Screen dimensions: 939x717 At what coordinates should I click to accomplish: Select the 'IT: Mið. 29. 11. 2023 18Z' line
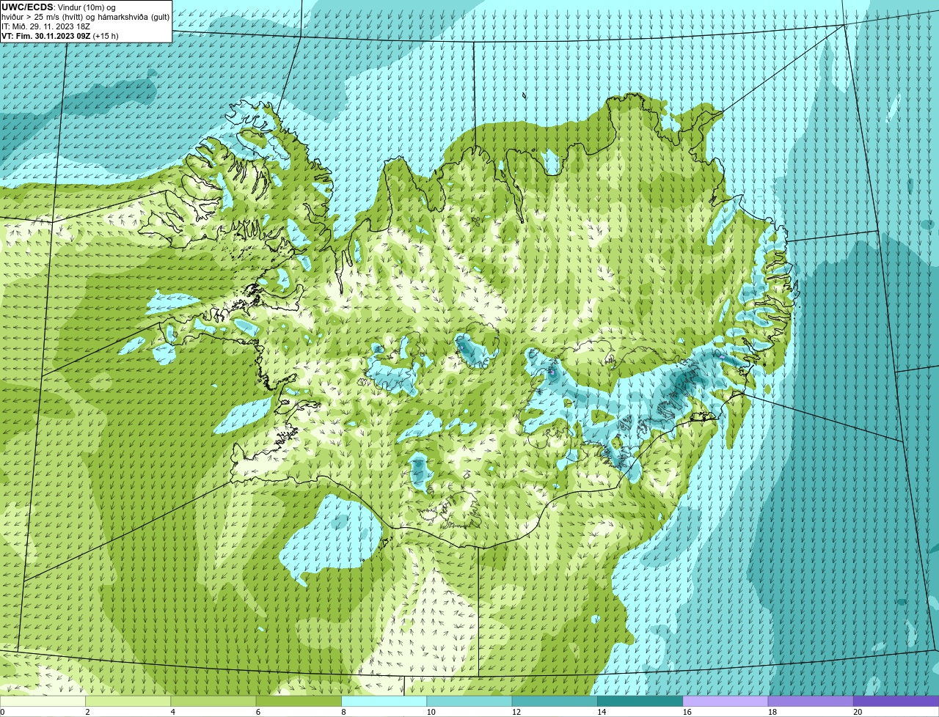(x=46, y=26)
